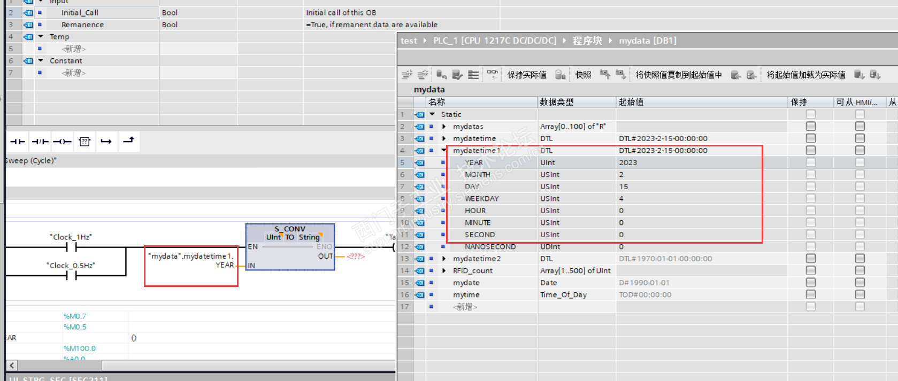Toggle 保持 checkbox for mydatas

click(x=811, y=126)
